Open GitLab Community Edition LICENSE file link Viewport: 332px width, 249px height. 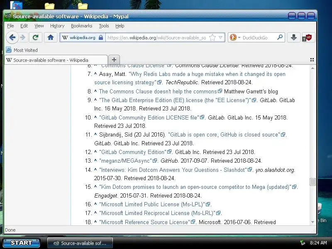pos(149,117)
